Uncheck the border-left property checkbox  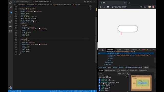[x=99, y=82]
